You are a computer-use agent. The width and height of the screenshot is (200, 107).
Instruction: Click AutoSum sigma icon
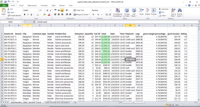tap(160, 9)
